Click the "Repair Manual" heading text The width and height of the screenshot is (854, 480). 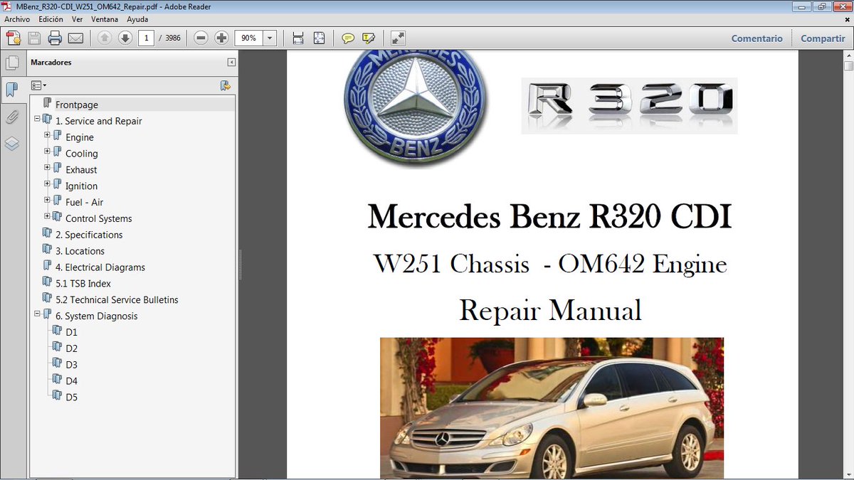tap(550, 310)
